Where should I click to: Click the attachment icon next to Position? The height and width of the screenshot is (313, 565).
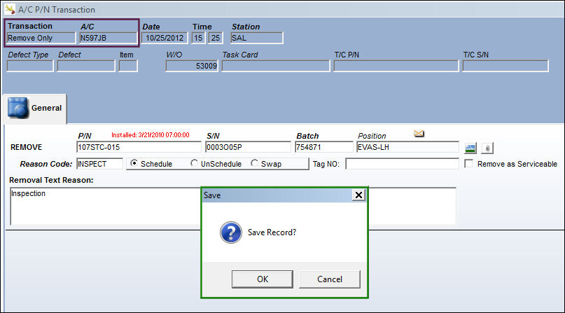pos(487,148)
